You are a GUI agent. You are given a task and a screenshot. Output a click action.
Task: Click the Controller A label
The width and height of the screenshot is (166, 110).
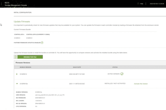[19, 34]
